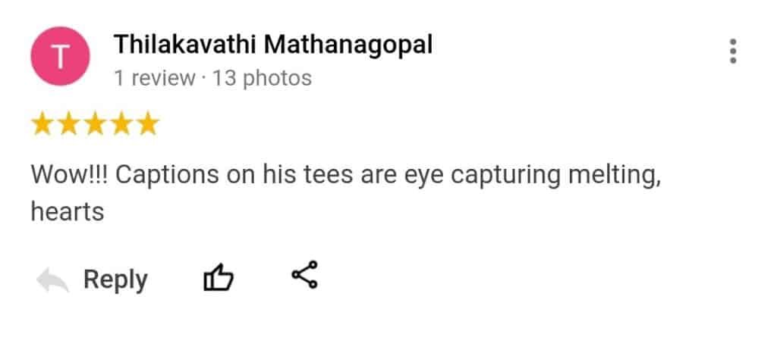Click the second yellow rating star
The width and height of the screenshot is (777, 337).
click(69, 123)
